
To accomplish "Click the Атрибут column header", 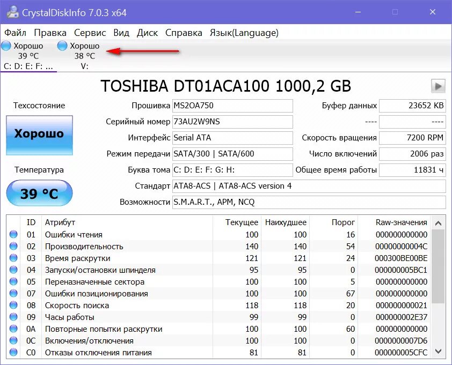I will tap(127, 222).
